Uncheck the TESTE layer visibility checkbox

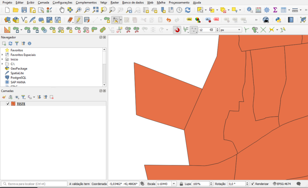coord(8,104)
